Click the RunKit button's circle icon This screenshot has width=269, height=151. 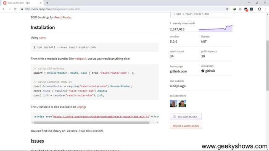pos(174,117)
